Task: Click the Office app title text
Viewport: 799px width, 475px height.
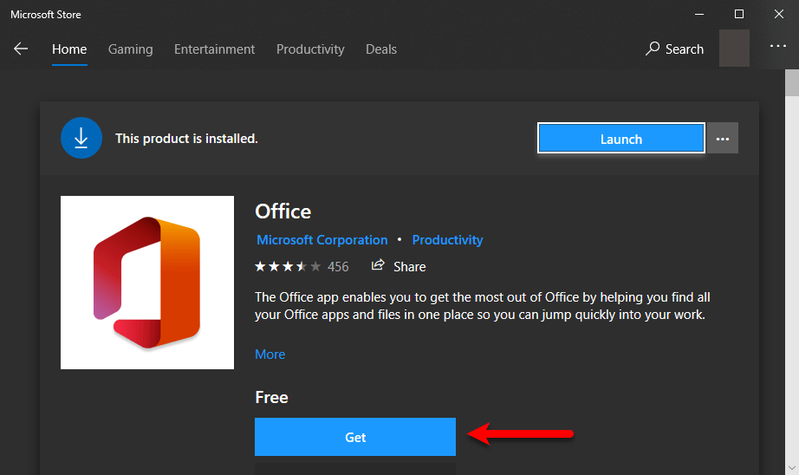Action: pyautogui.click(x=283, y=211)
